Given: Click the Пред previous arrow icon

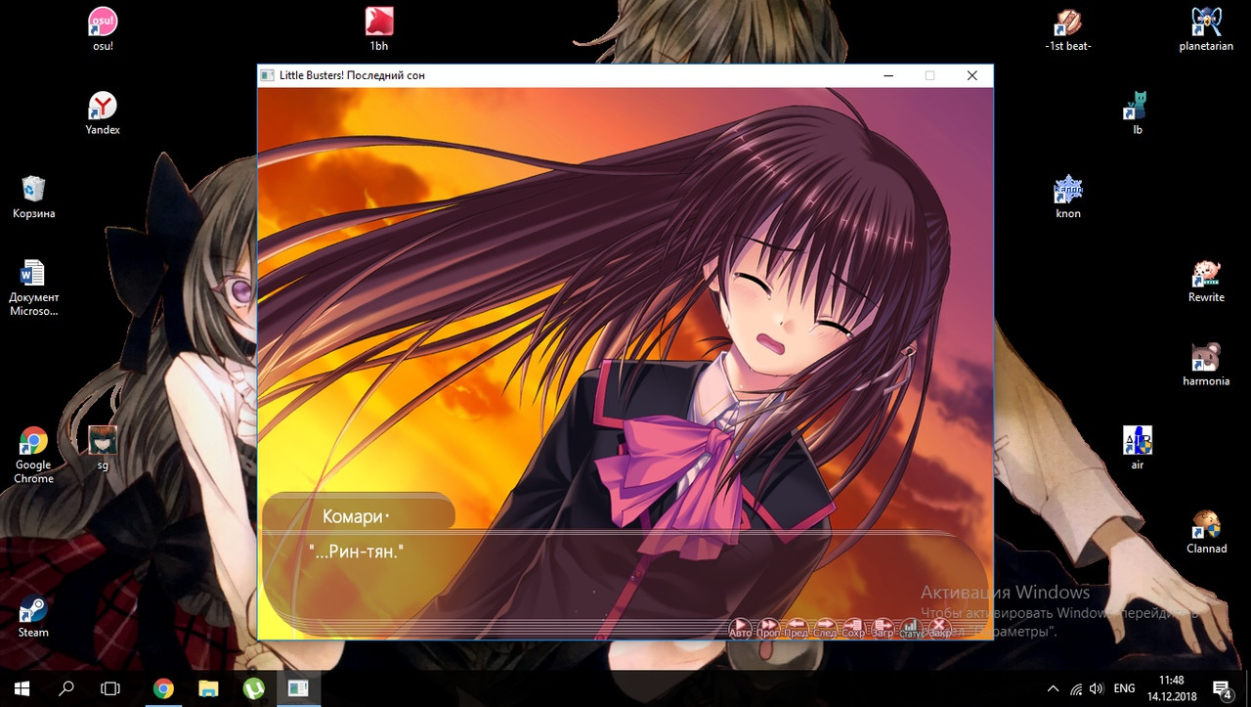Looking at the screenshot, I should pos(797,627).
